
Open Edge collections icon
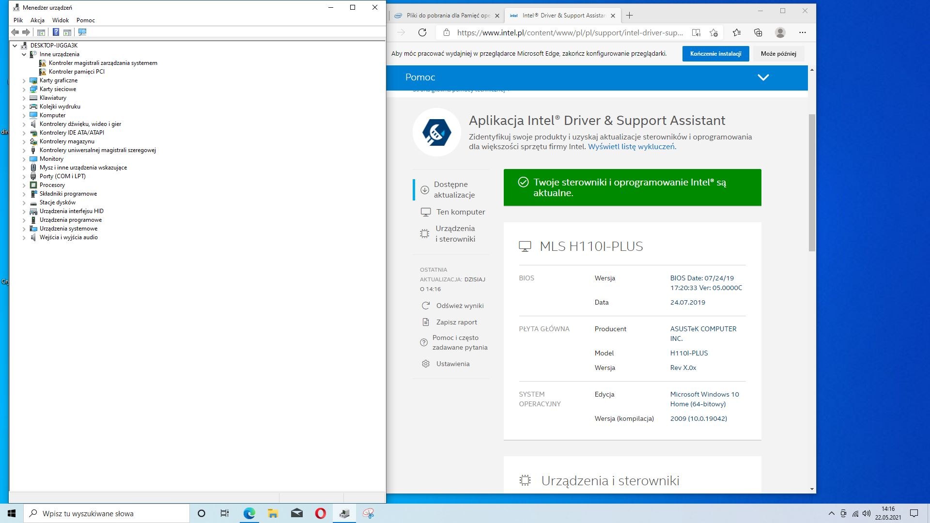click(x=758, y=32)
